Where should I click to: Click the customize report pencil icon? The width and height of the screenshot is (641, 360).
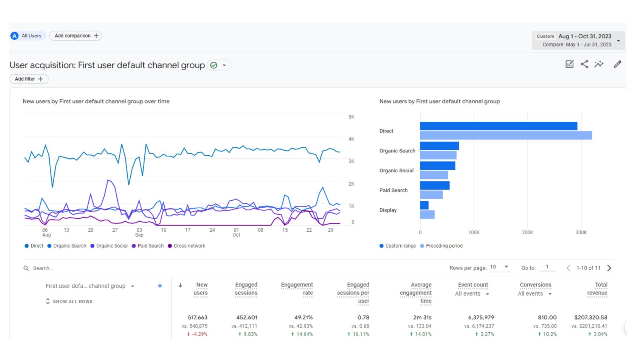[617, 64]
